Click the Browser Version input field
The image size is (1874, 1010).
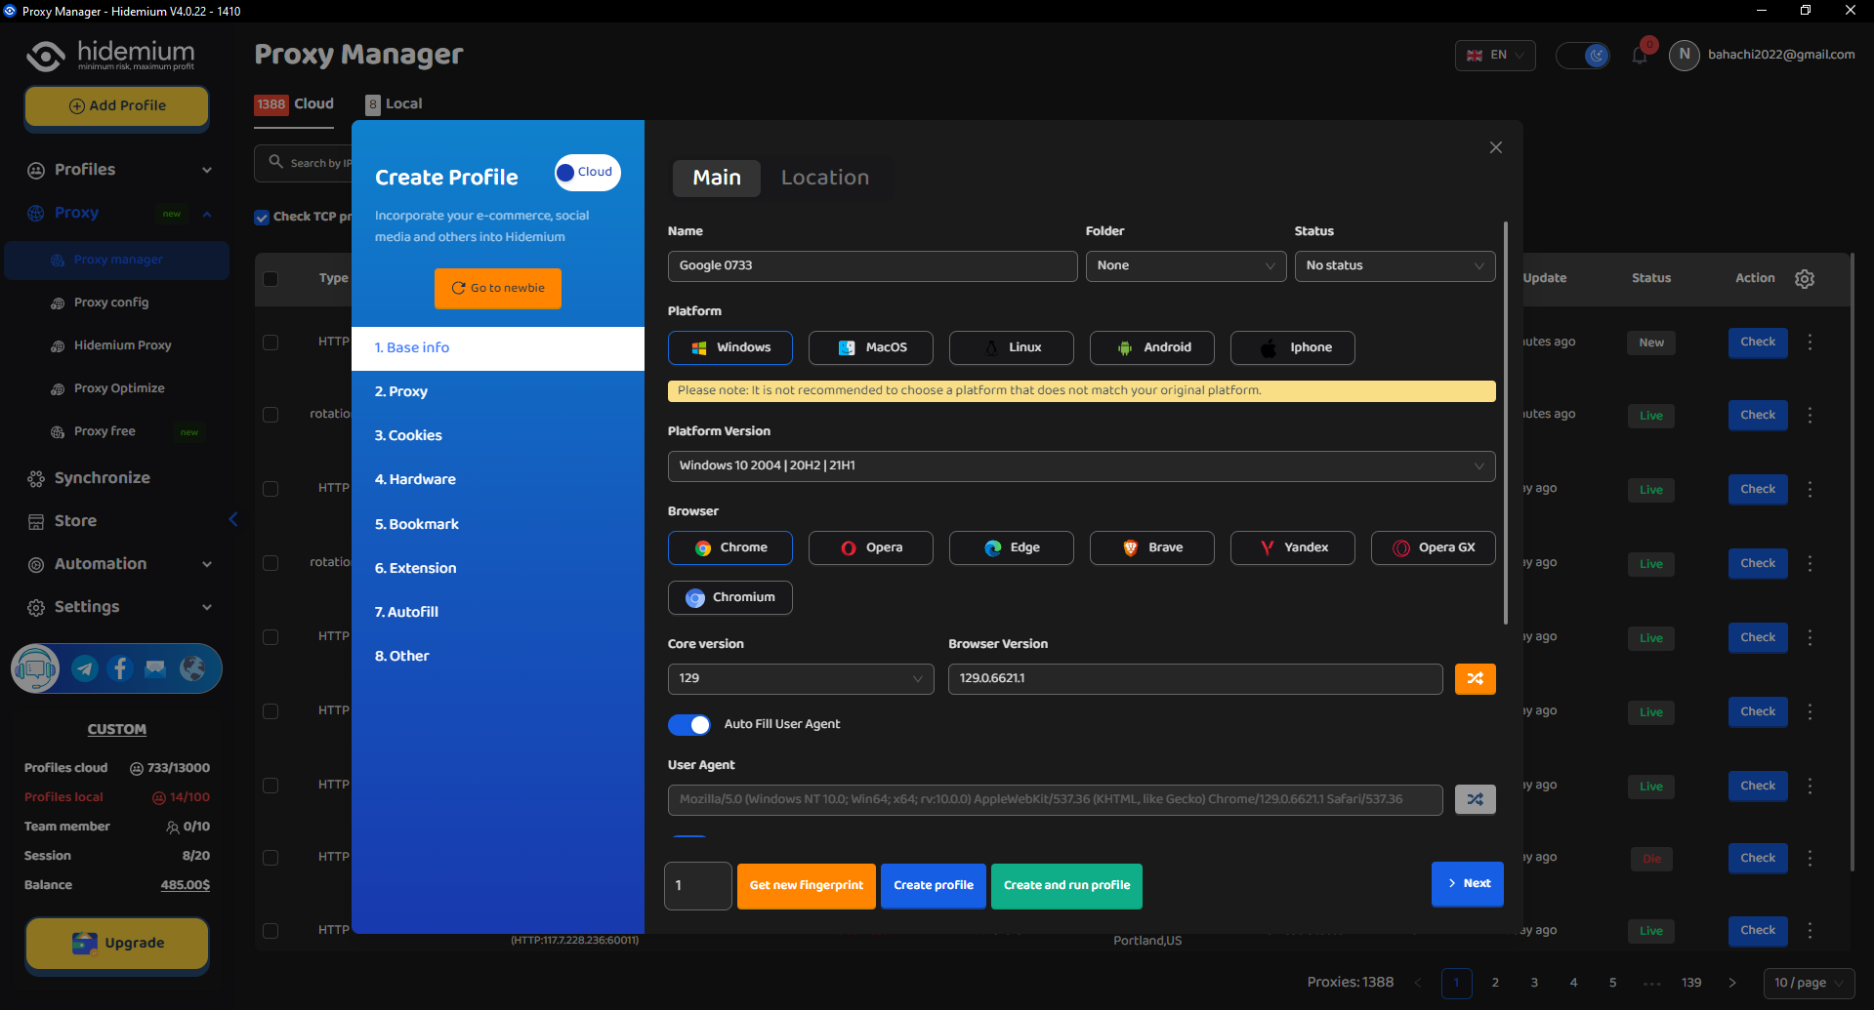point(1195,679)
